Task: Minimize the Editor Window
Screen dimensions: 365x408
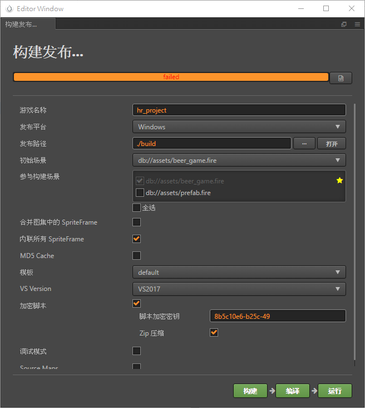Action: point(301,8)
